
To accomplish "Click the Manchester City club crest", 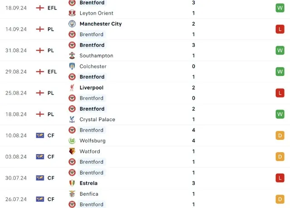I will tap(72, 24).
